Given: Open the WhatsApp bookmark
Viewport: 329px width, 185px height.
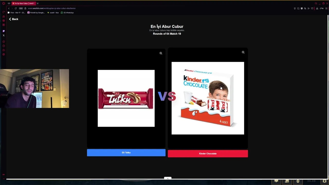Looking at the screenshot, I should click(x=67, y=13).
